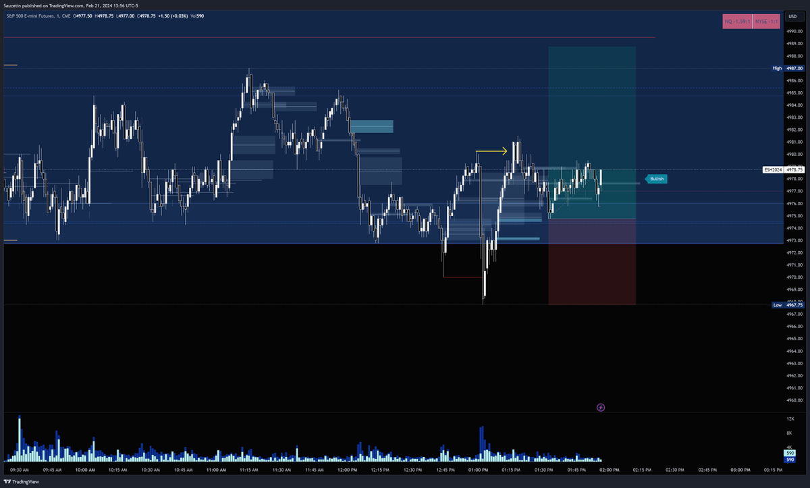Select the red stop-loss zone of position
Screen dimensions: 810x488
(592, 262)
